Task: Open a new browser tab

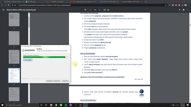Action: coord(146,2)
